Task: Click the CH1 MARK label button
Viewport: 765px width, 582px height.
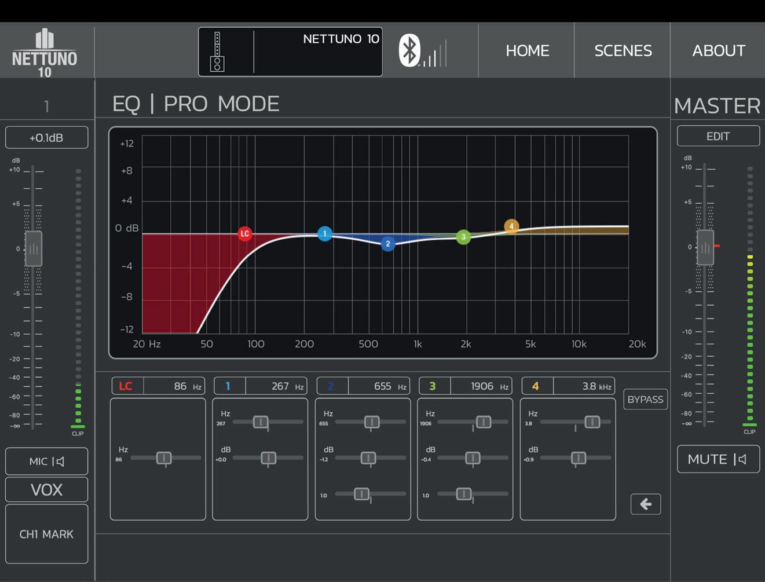Action: [x=47, y=534]
